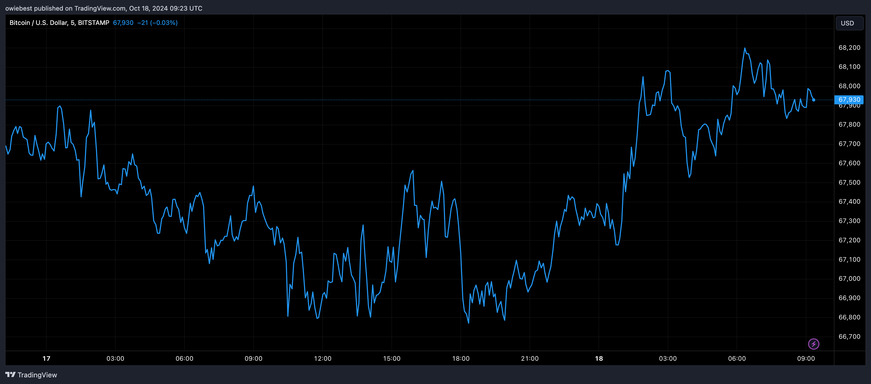
Task: Click the 68,200 price axis label
Action: point(849,48)
